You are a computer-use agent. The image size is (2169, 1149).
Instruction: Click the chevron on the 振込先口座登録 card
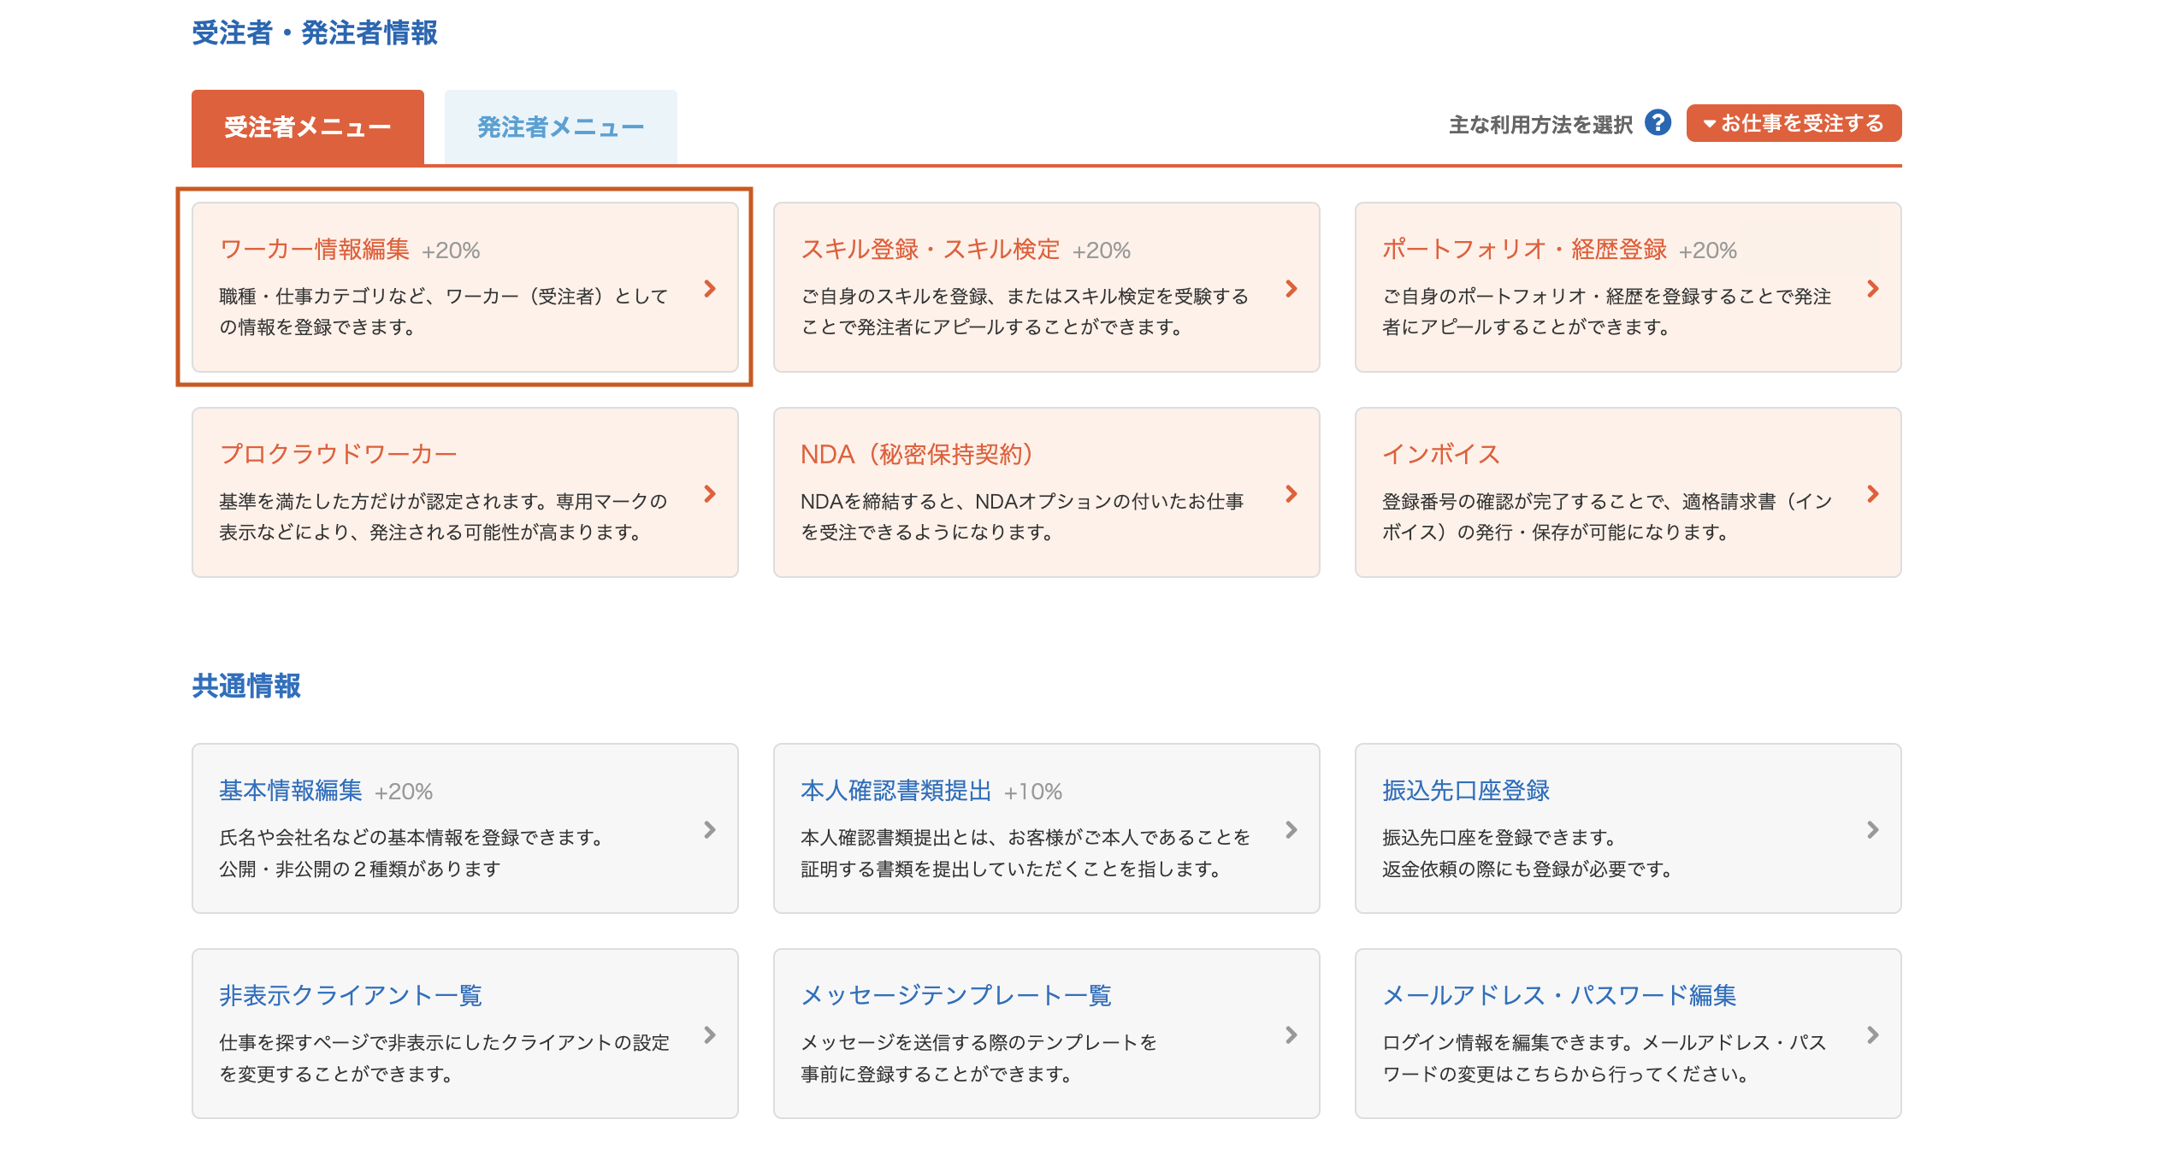tap(1872, 830)
